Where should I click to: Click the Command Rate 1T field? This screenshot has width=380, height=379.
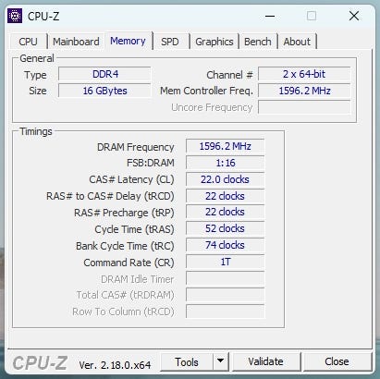226,262
